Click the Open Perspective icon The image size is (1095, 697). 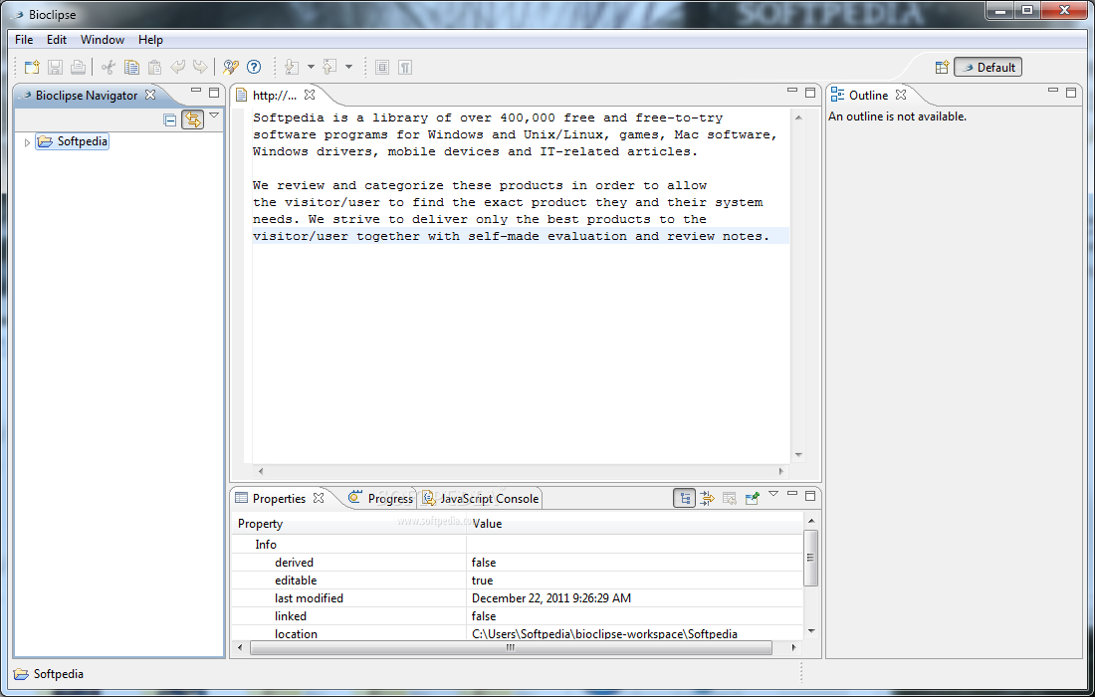click(942, 67)
